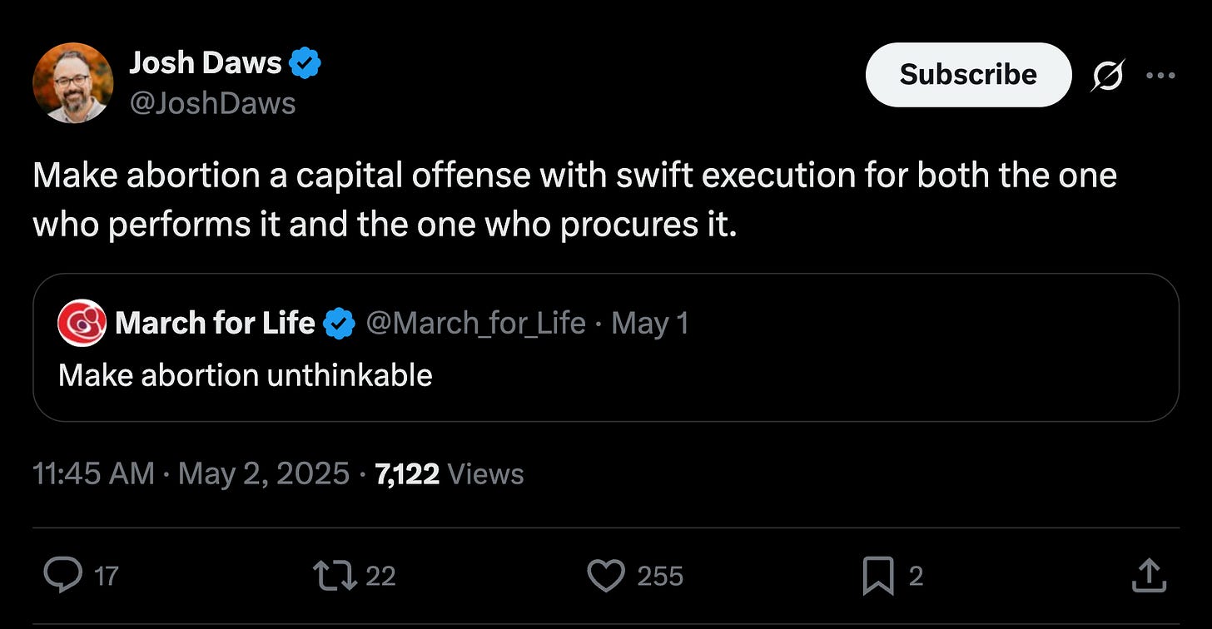Click the March for Life logo avatar
This screenshot has height=629, width=1212.
tap(79, 324)
